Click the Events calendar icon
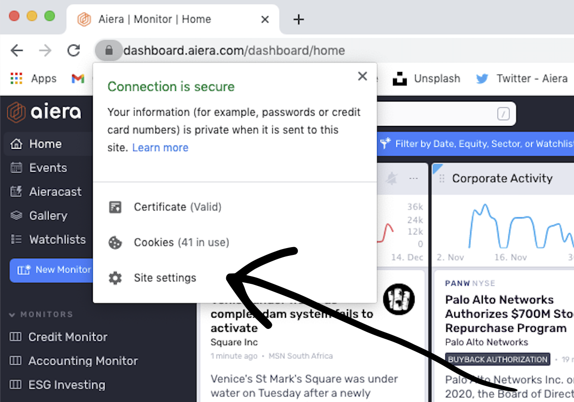Screen dimensions: 574x402 17,168
